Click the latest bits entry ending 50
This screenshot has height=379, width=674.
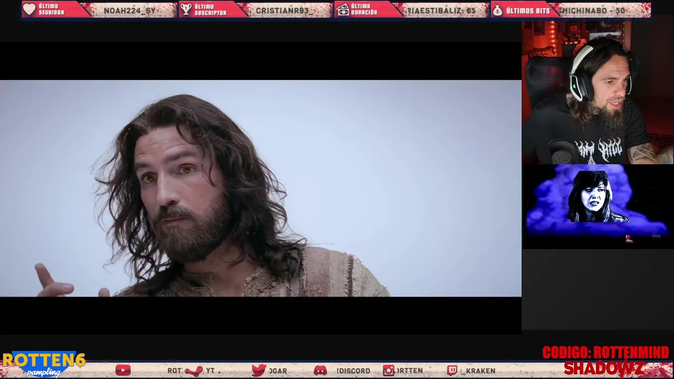(x=593, y=11)
